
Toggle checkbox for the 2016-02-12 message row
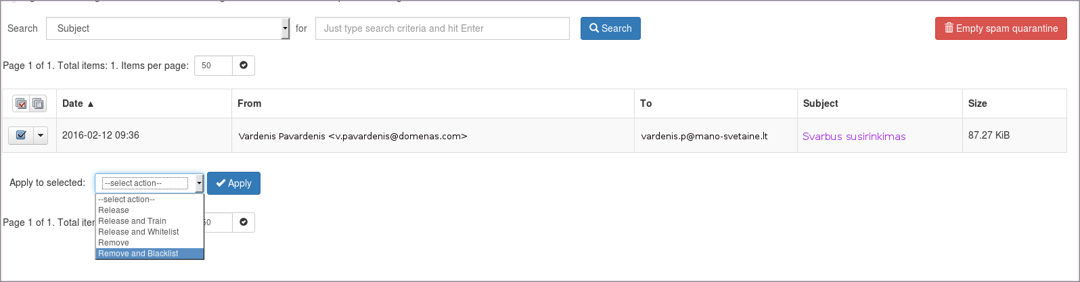(21, 135)
